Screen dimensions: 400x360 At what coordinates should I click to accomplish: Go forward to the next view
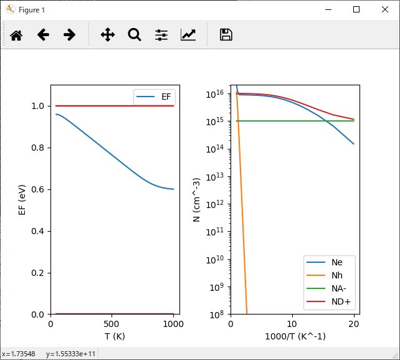tap(70, 35)
